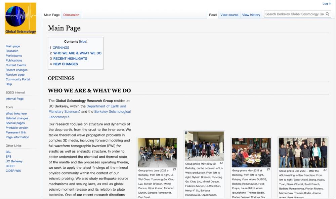Open the BSL link
336x199 pixels.
pos(8,152)
